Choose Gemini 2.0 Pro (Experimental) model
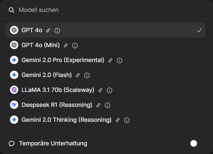 (x=63, y=60)
